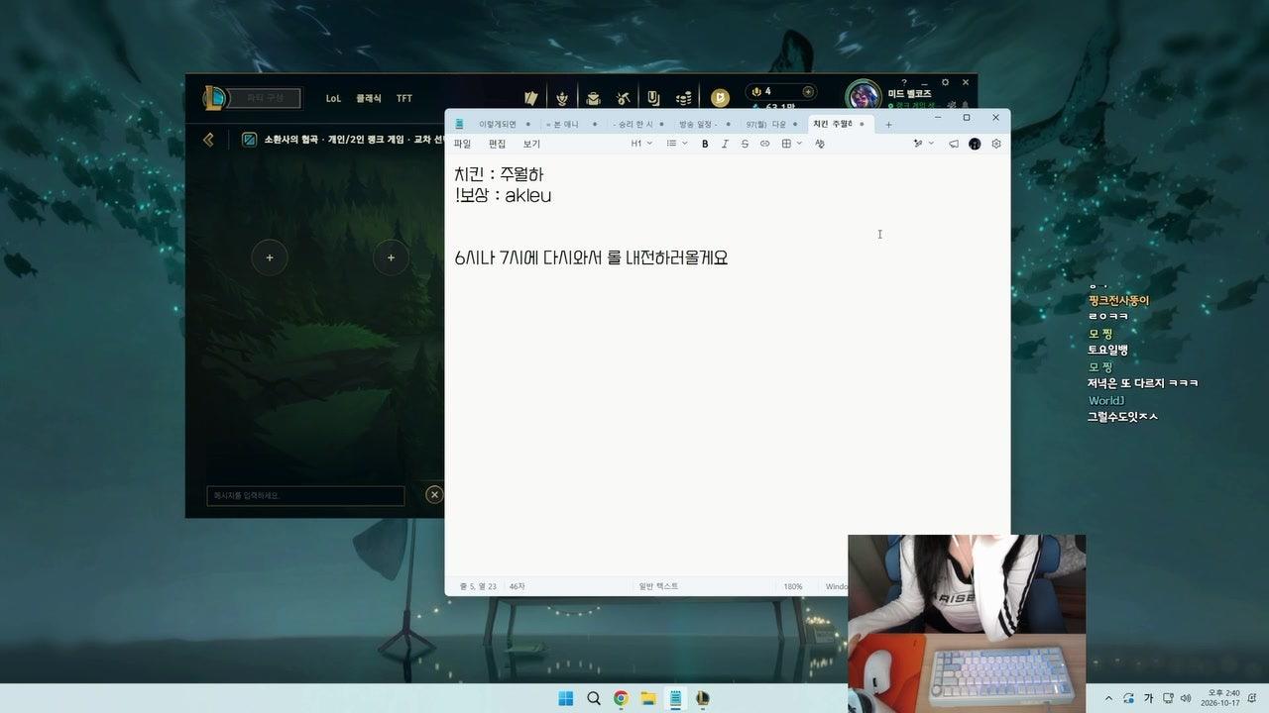Viewport: 1269px width, 713px height.
Task: Click the League chat message input field
Action: pyautogui.click(x=305, y=495)
